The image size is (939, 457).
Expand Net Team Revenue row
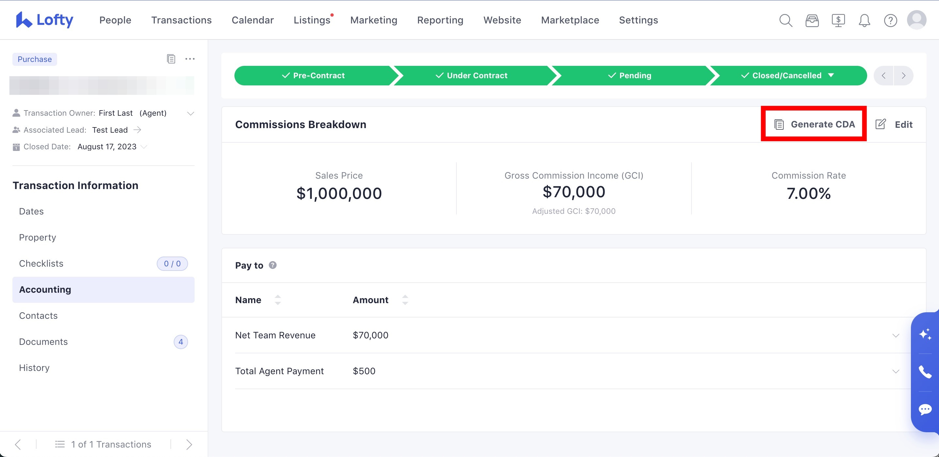896,335
